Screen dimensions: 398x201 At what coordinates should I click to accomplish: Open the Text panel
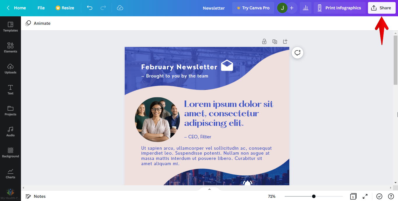(x=10, y=90)
